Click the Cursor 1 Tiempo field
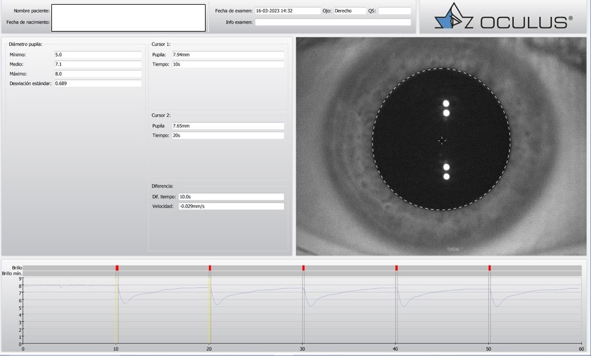Viewport: 591px width, 356px height. 227,64
